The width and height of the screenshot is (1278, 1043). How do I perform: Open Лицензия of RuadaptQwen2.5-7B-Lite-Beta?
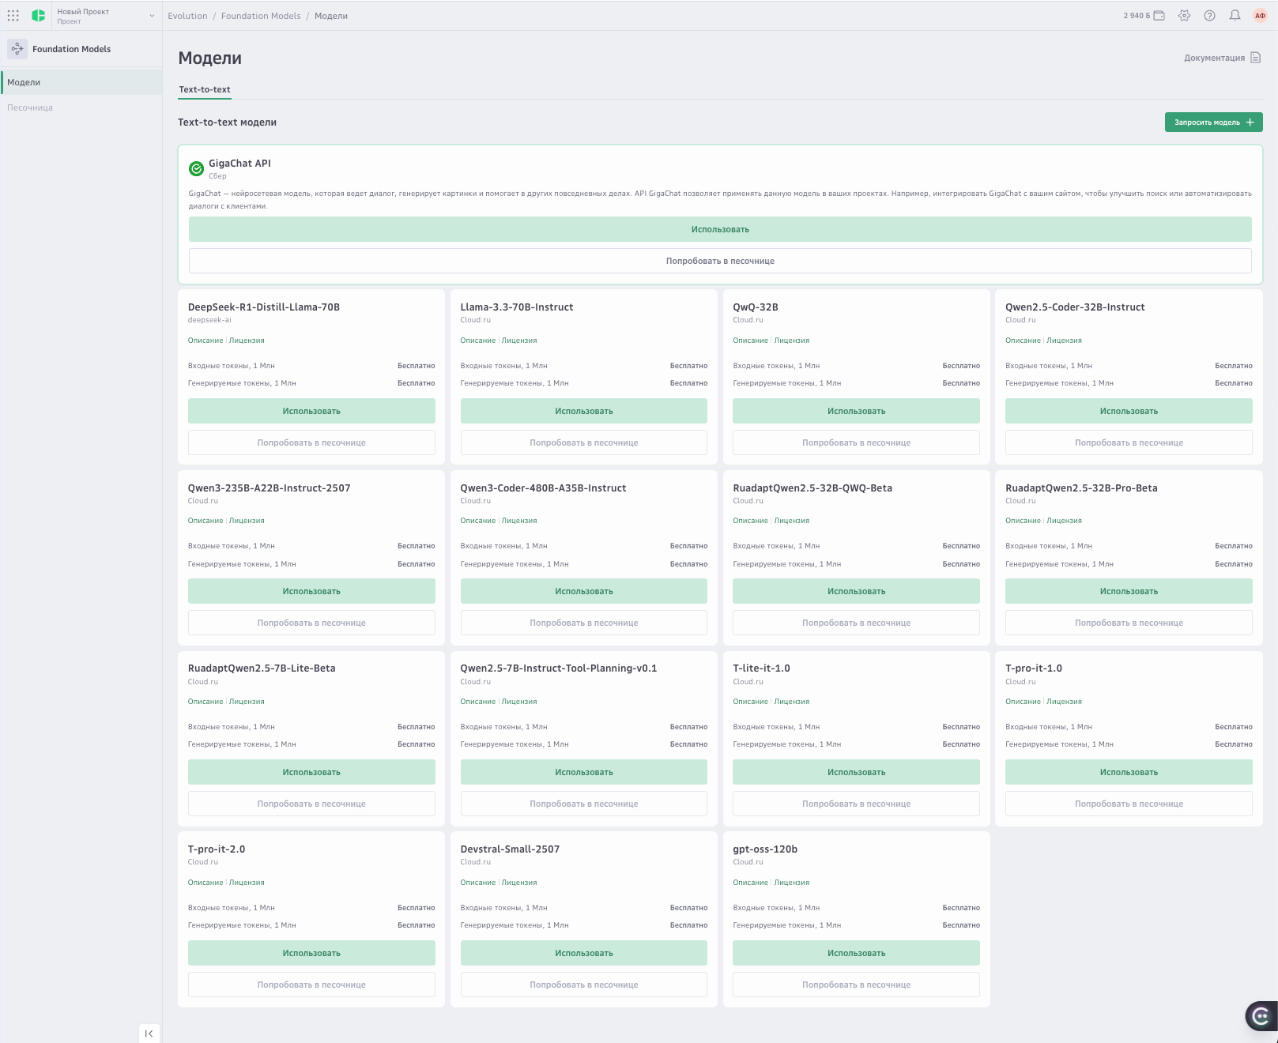(247, 702)
